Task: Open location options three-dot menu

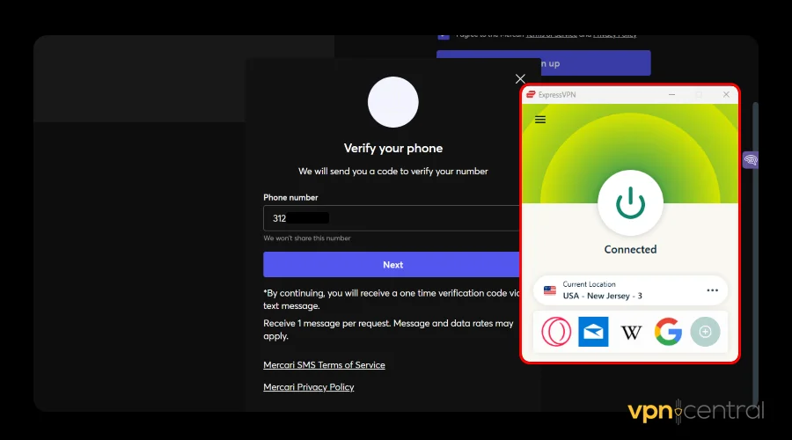Action: coord(712,290)
